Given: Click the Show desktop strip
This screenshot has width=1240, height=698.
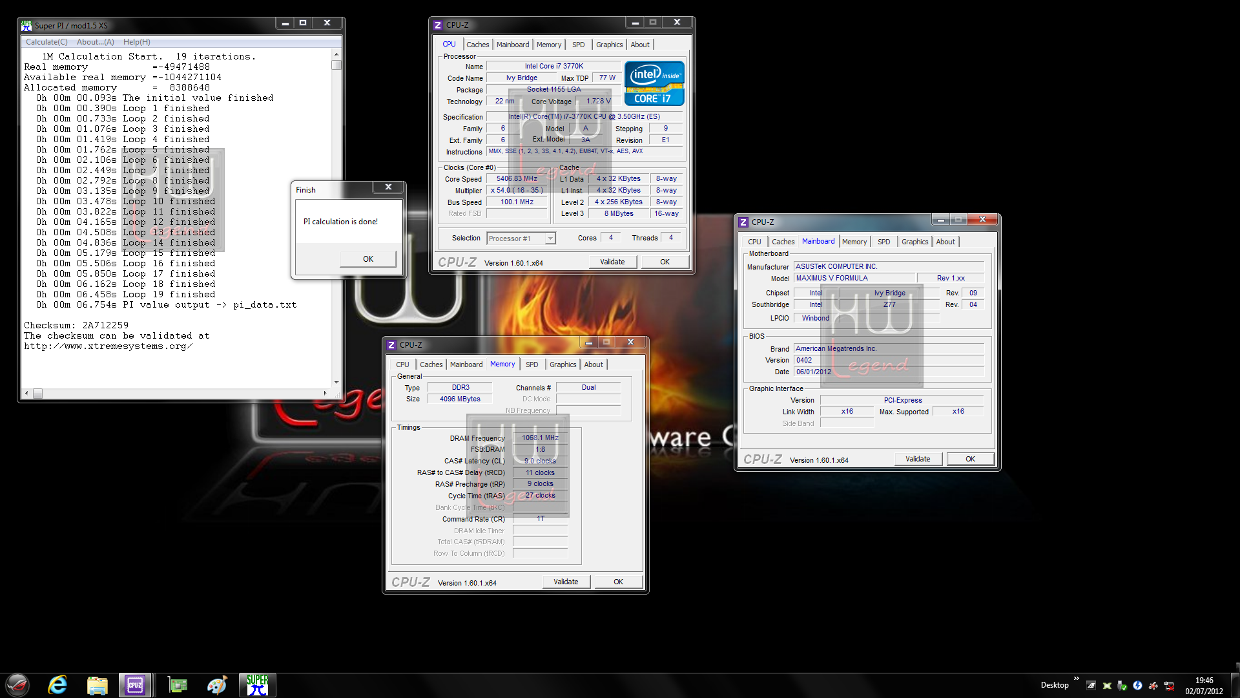Looking at the screenshot, I should [x=1235, y=685].
